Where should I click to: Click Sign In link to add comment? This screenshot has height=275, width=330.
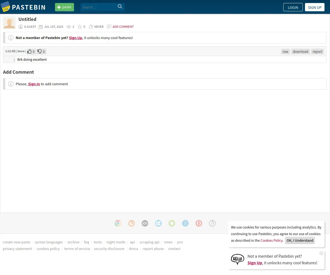34,84
